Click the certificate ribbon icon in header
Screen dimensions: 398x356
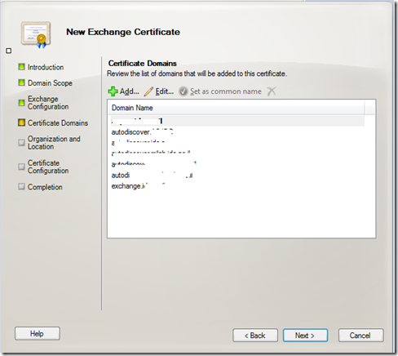[36, 35]
